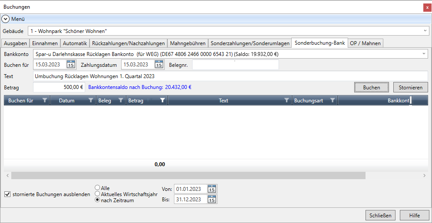
Task: Select Aktuelles Wirtschaftsjahr radio option
Action: [x=97, y=194]
